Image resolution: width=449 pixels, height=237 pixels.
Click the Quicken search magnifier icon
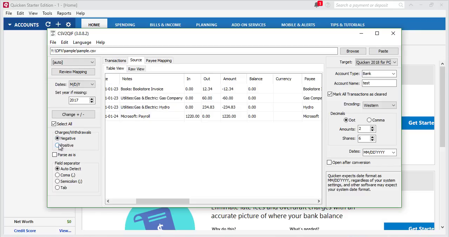tap(401, 5)
